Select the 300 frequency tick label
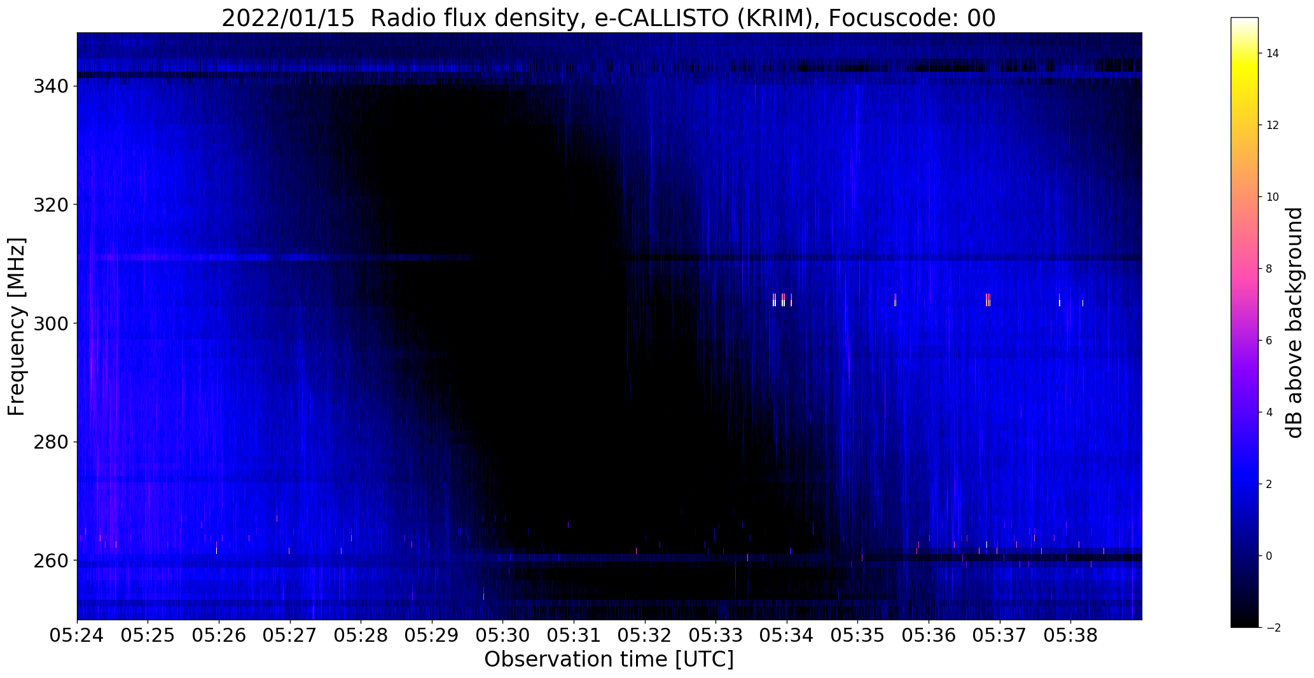This screenshot has width=1314, height=678. (52, 323)
